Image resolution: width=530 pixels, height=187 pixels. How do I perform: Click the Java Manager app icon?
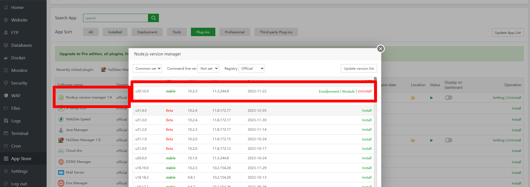[61, 130]
